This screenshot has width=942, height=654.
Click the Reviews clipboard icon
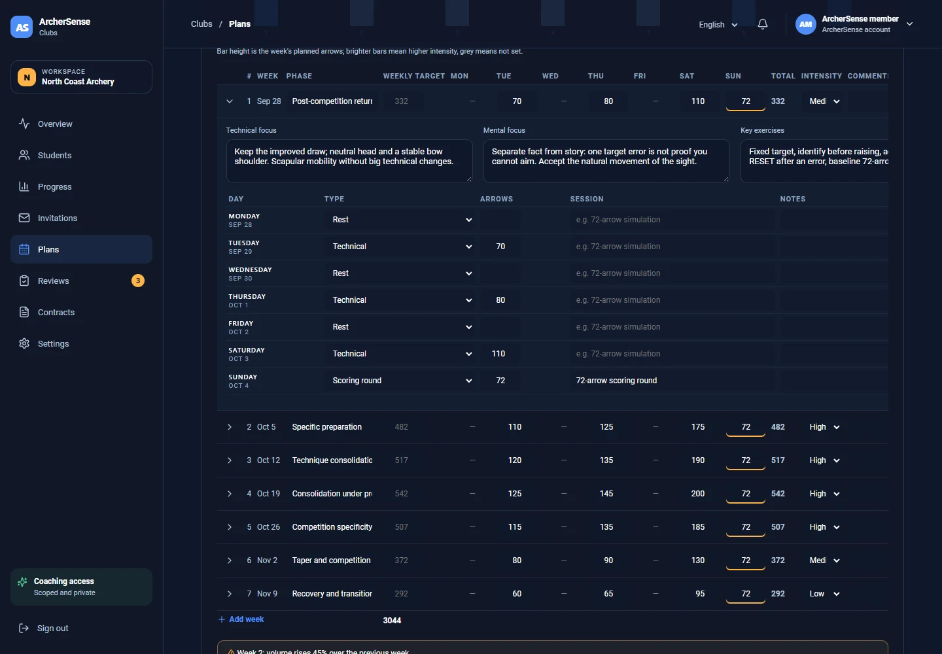point(24,281)
